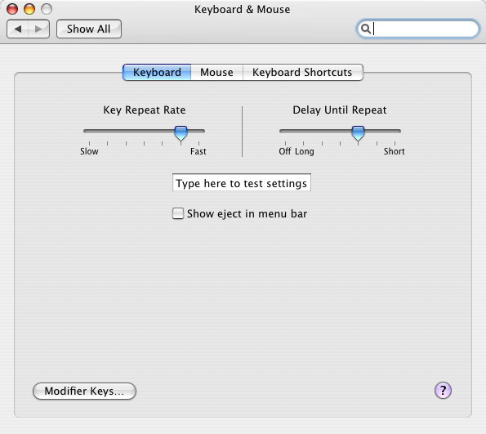Switch to the Mouse tab

[x=216, y=72]
